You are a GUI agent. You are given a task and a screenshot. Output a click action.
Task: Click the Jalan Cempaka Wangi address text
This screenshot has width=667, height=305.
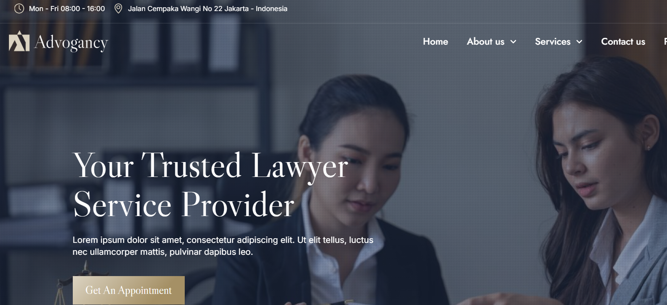[208, 9]
